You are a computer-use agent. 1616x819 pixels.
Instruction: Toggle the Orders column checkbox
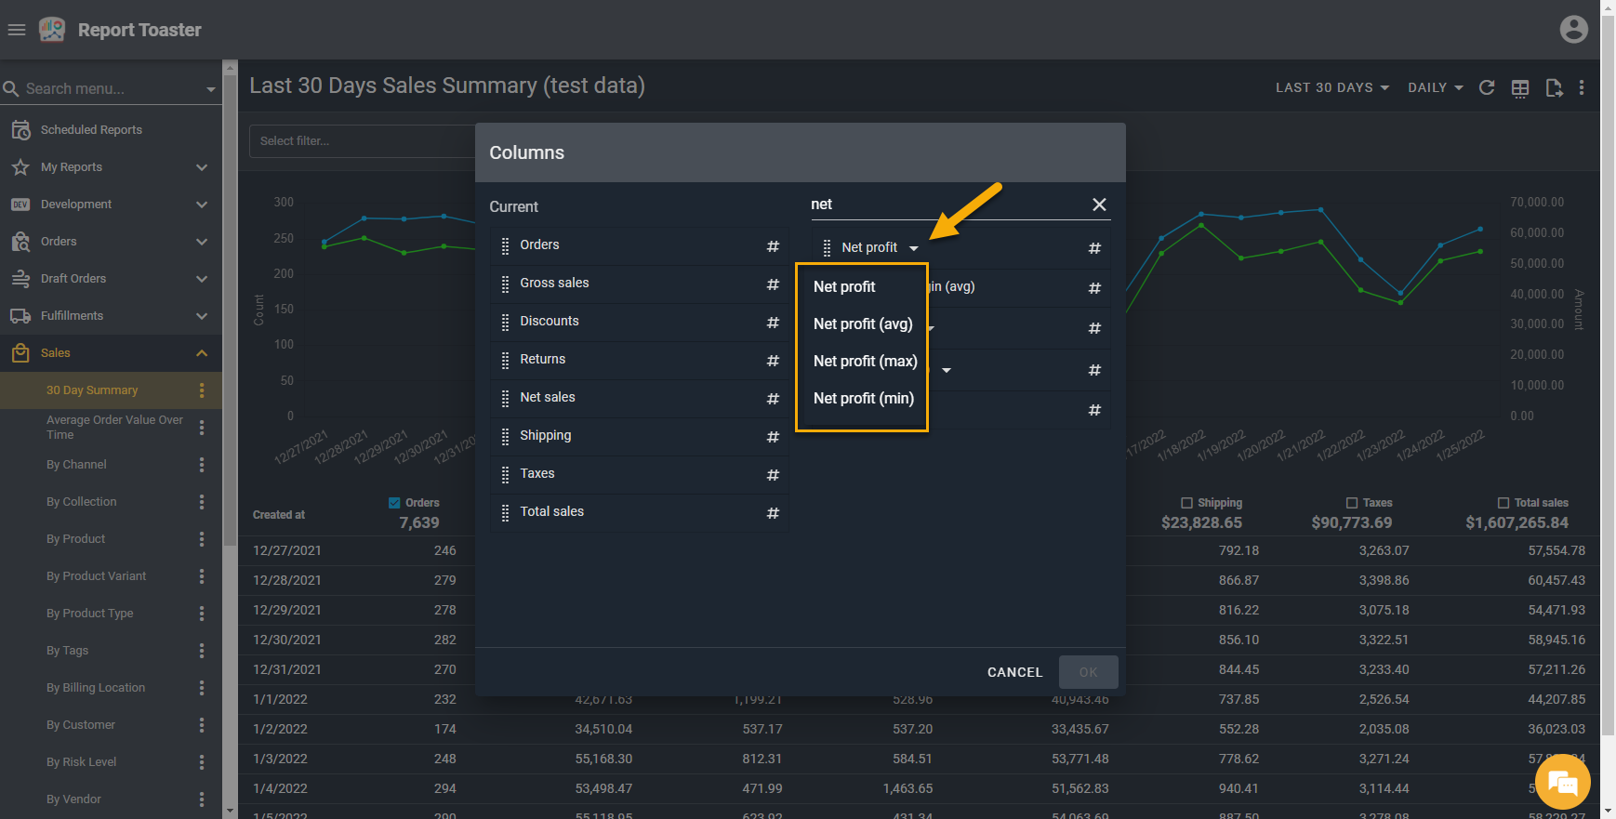(x=394, y=503)
